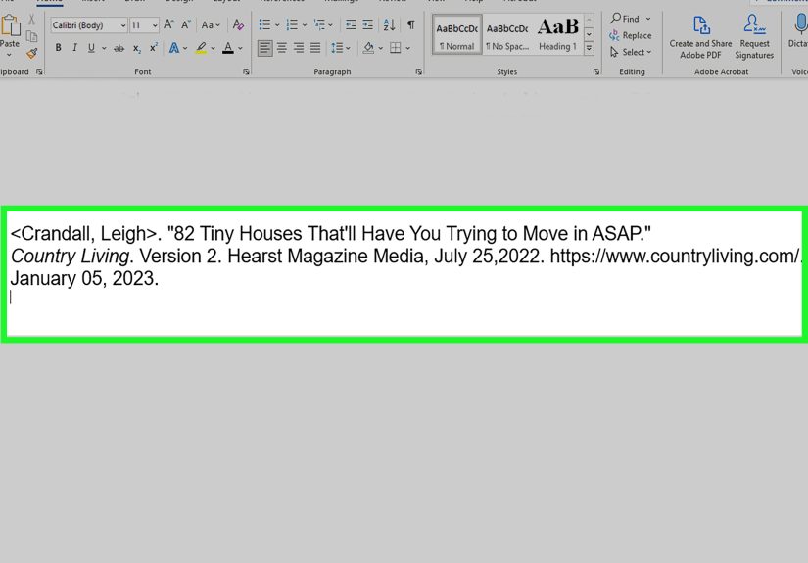Open the Find dropdown arrow

click(x=648, y=19)
